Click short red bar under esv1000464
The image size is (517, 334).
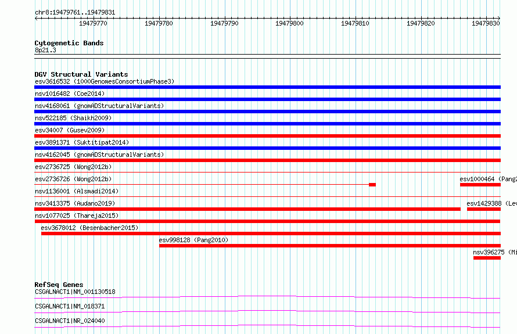pyautogui.click(x=480, y=185)
